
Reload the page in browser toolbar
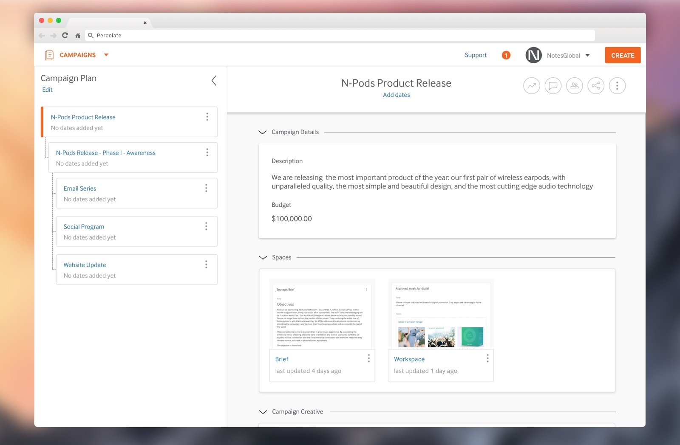pos(65,35)
